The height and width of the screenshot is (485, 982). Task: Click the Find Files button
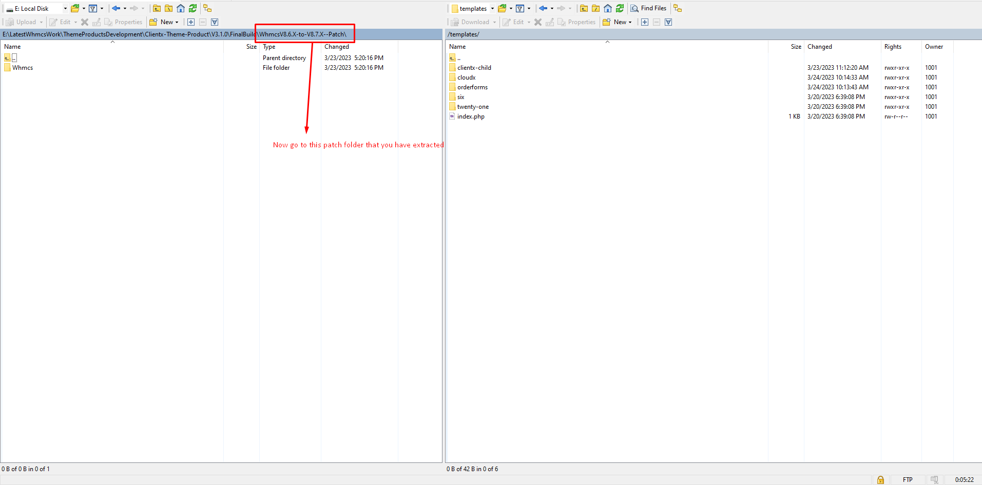tap(648, 8)
